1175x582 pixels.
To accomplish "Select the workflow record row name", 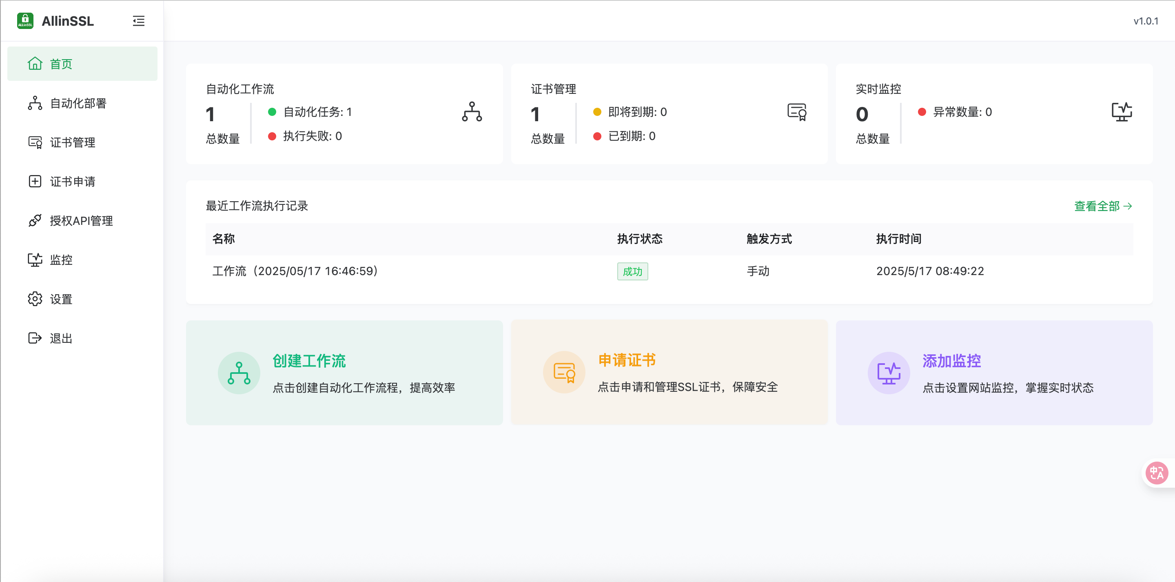I will 295,271.
